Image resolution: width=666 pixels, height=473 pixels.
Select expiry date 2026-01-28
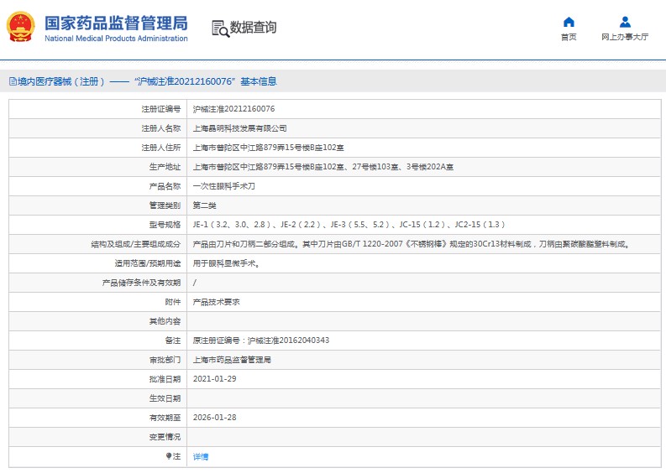[214, 418]
